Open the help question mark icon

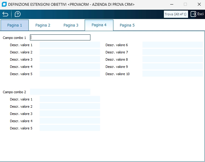18,14
